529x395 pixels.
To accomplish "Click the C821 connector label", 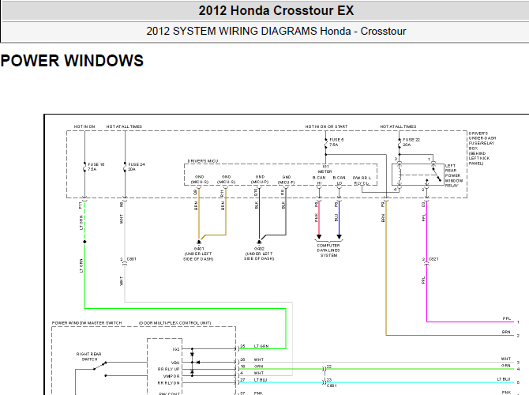I will (433, 259).
